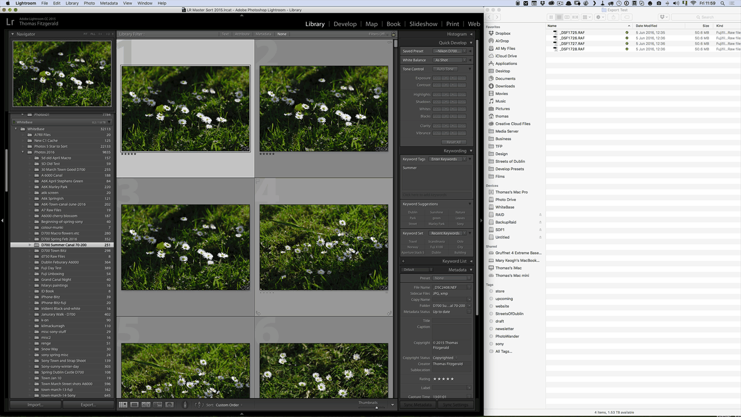Open the Print module
This screenshot has height=417, width=741.
(453, 24)
